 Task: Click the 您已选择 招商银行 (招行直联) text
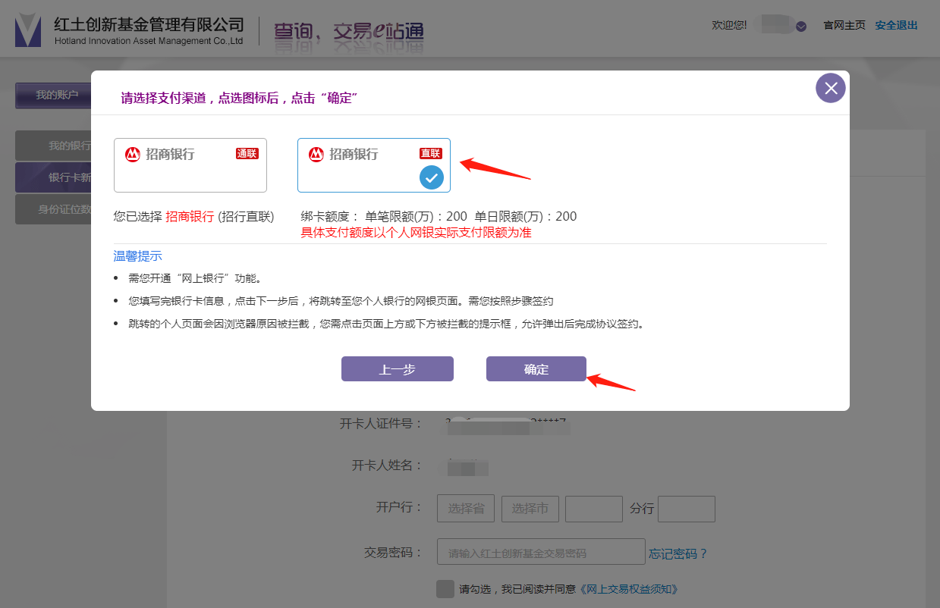(193, 216)
